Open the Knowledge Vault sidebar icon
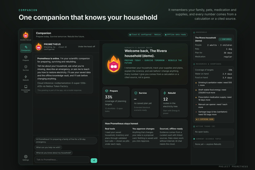Viewport: 255px width, 170px height. click(x=26, y=86)
